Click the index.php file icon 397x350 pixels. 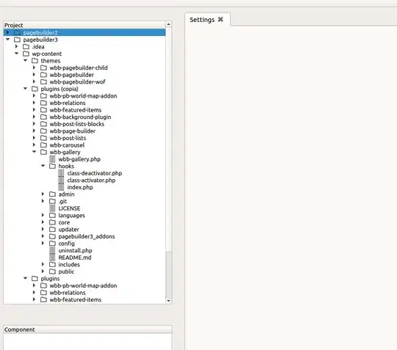(x=61, y=187)
